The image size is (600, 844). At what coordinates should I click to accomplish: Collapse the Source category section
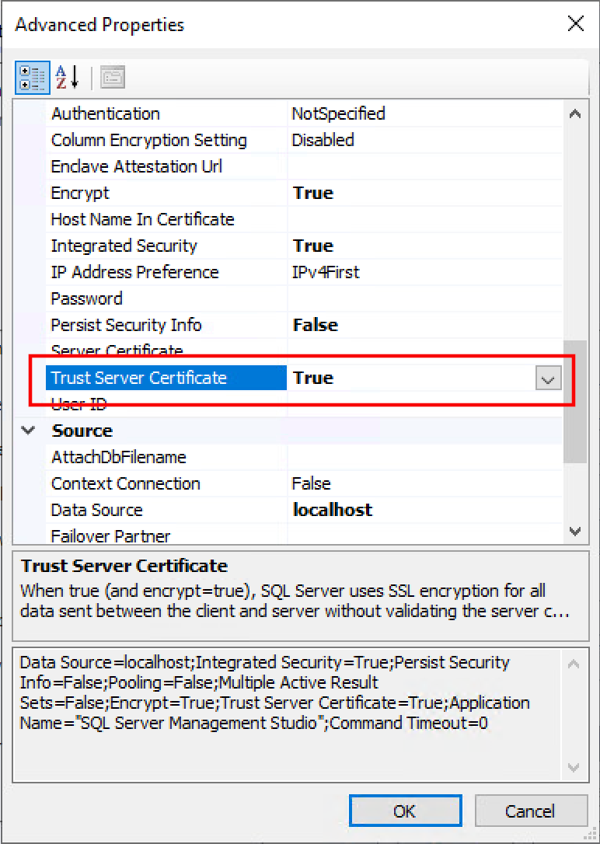pos(28,430)
